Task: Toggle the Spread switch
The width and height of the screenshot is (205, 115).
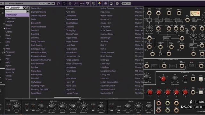Action: coord(93,109)
